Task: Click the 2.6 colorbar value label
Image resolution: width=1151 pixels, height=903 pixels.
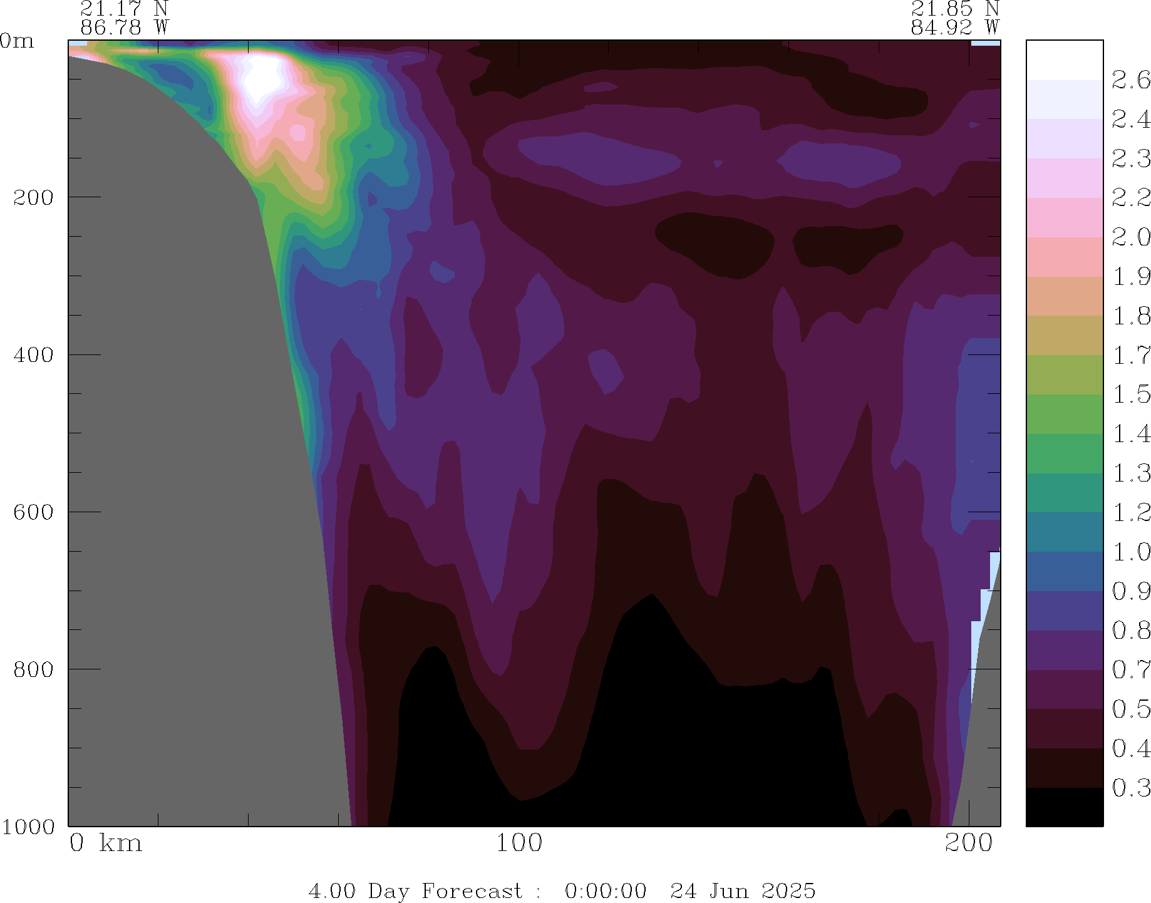Action: point(1130,80)
